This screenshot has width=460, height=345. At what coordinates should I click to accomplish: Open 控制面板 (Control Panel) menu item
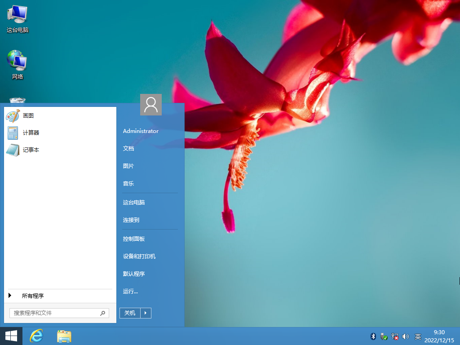[134, 239]
